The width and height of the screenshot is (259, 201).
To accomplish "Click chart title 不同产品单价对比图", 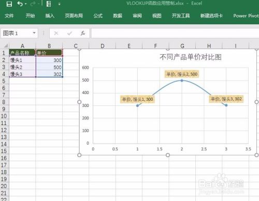I will pos(191,57).
